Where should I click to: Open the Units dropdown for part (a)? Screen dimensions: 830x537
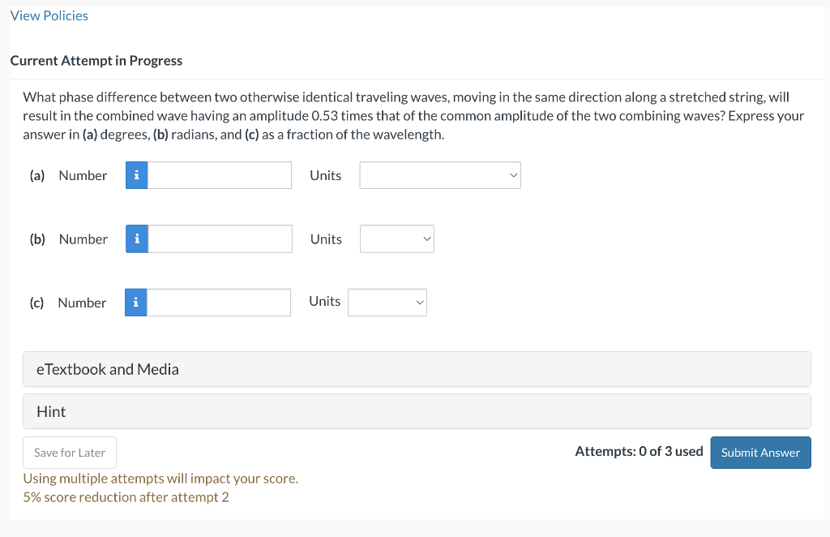440,175
